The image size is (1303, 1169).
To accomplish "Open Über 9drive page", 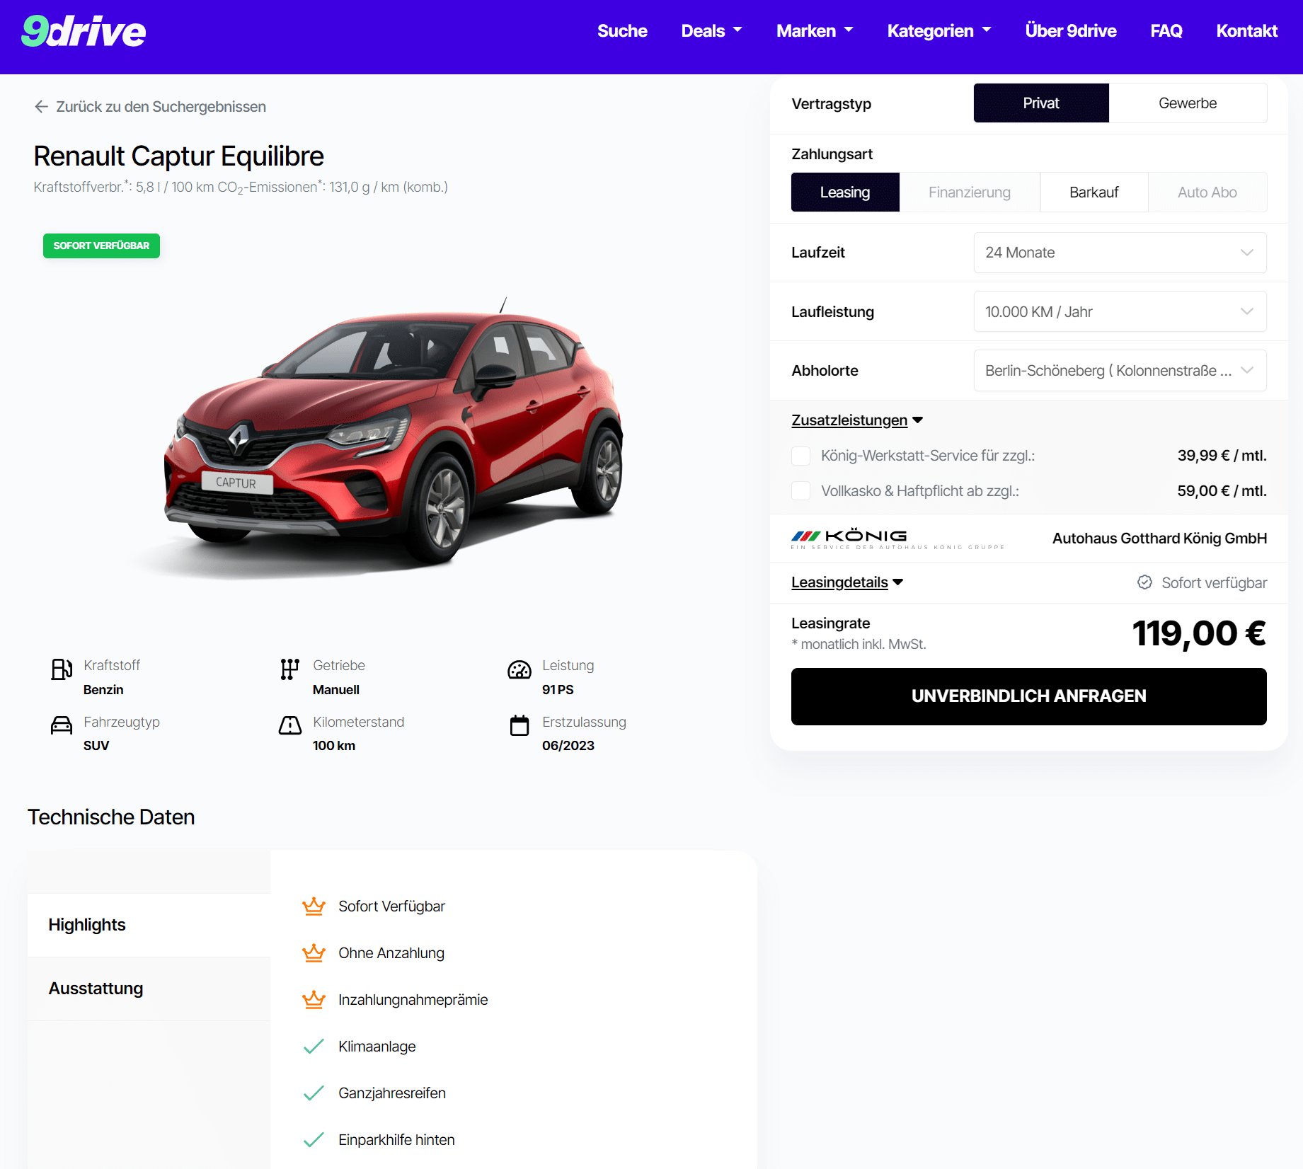I will point(1071,31).
